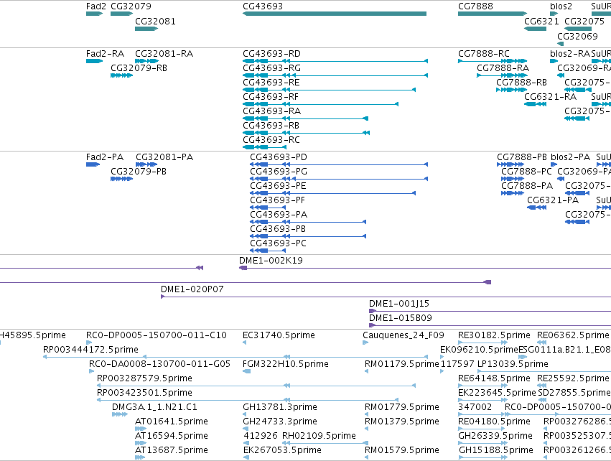Screen dimensions: 611x461
Task: Select transcript CG43693-RB
Action: pyautogui.click(x=306, y=133)
